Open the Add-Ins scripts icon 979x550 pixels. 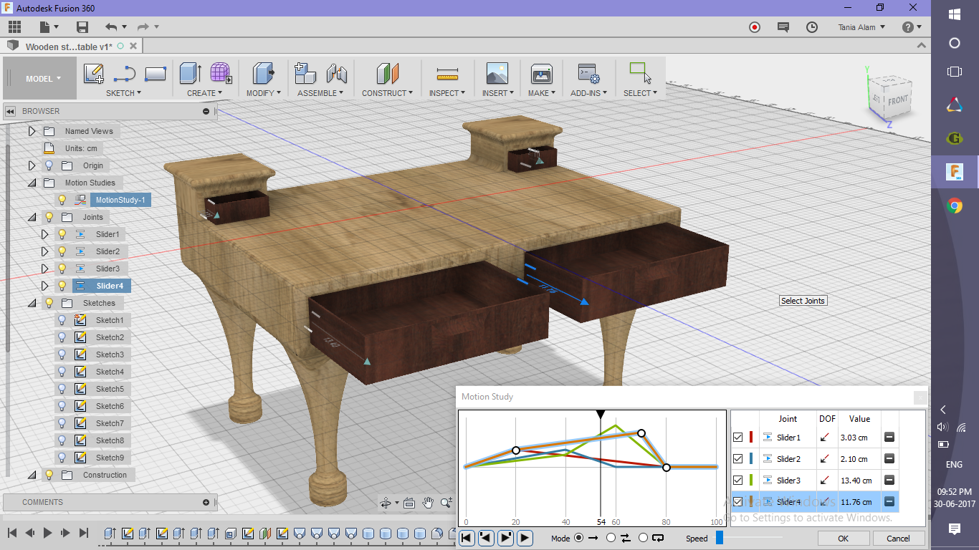coord(589,73)
